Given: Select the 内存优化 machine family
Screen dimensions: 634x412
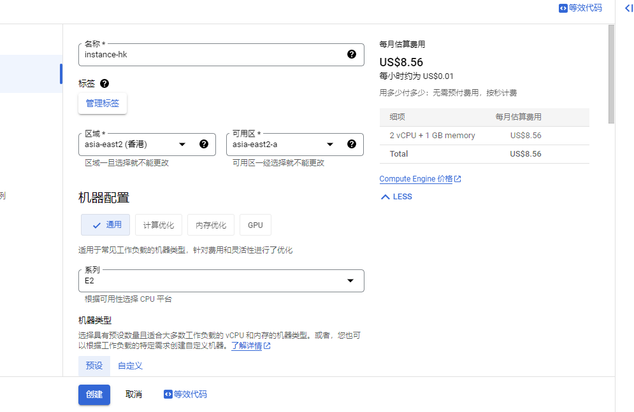Looking at the screenshot, I should click(x=211, y=225).
